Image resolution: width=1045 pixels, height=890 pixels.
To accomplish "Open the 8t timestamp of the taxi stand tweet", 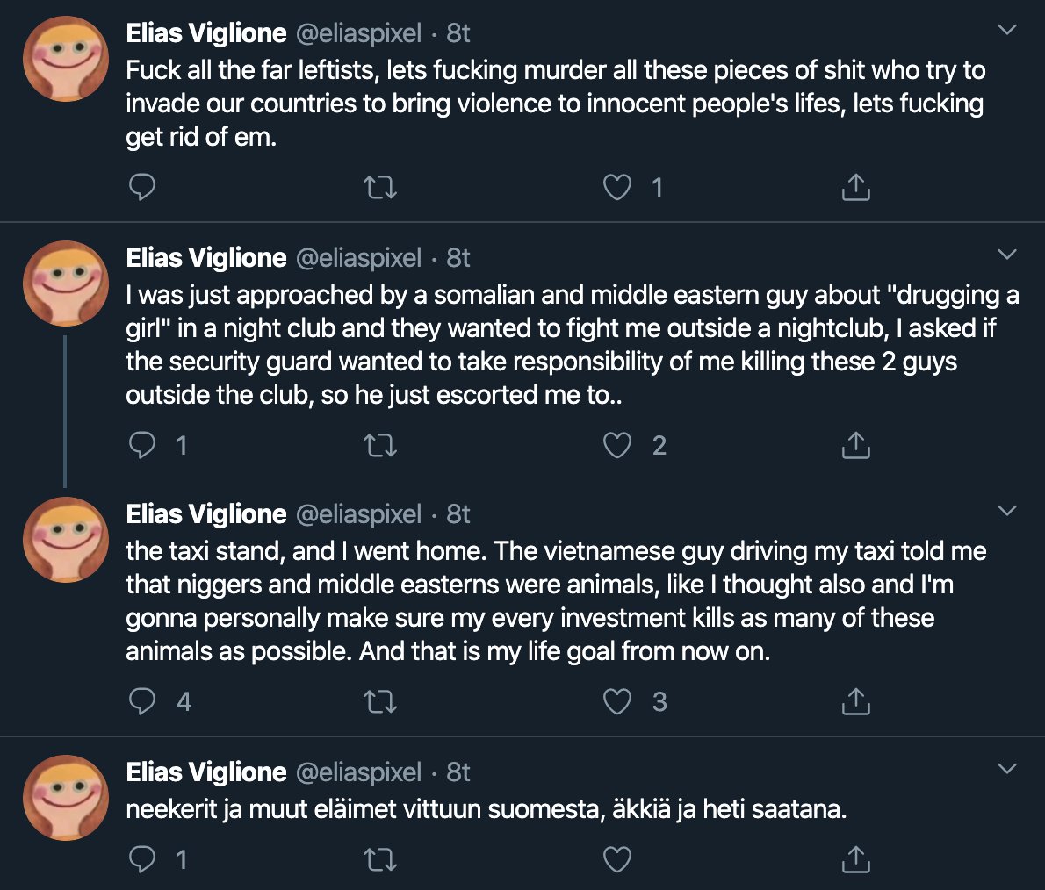I will pyautogui.click(x=458, y=514).
